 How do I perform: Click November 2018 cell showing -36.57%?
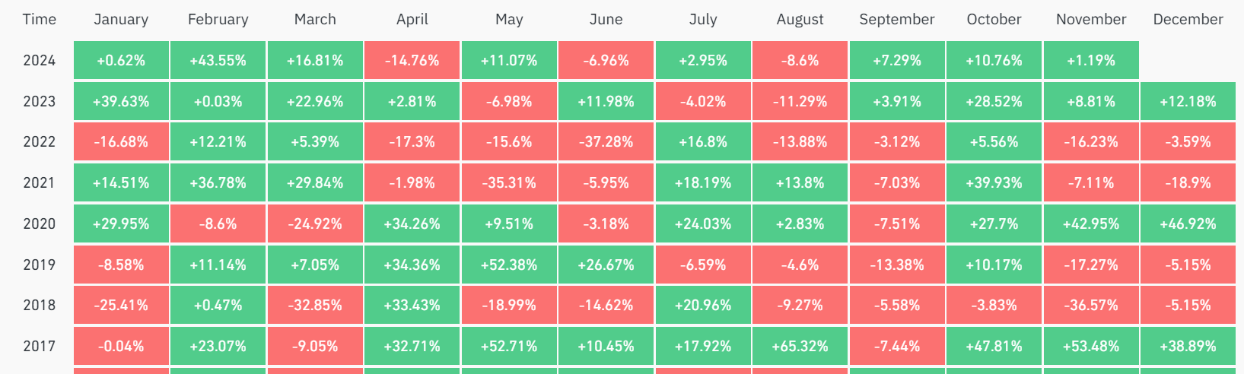coord(1091,306)
